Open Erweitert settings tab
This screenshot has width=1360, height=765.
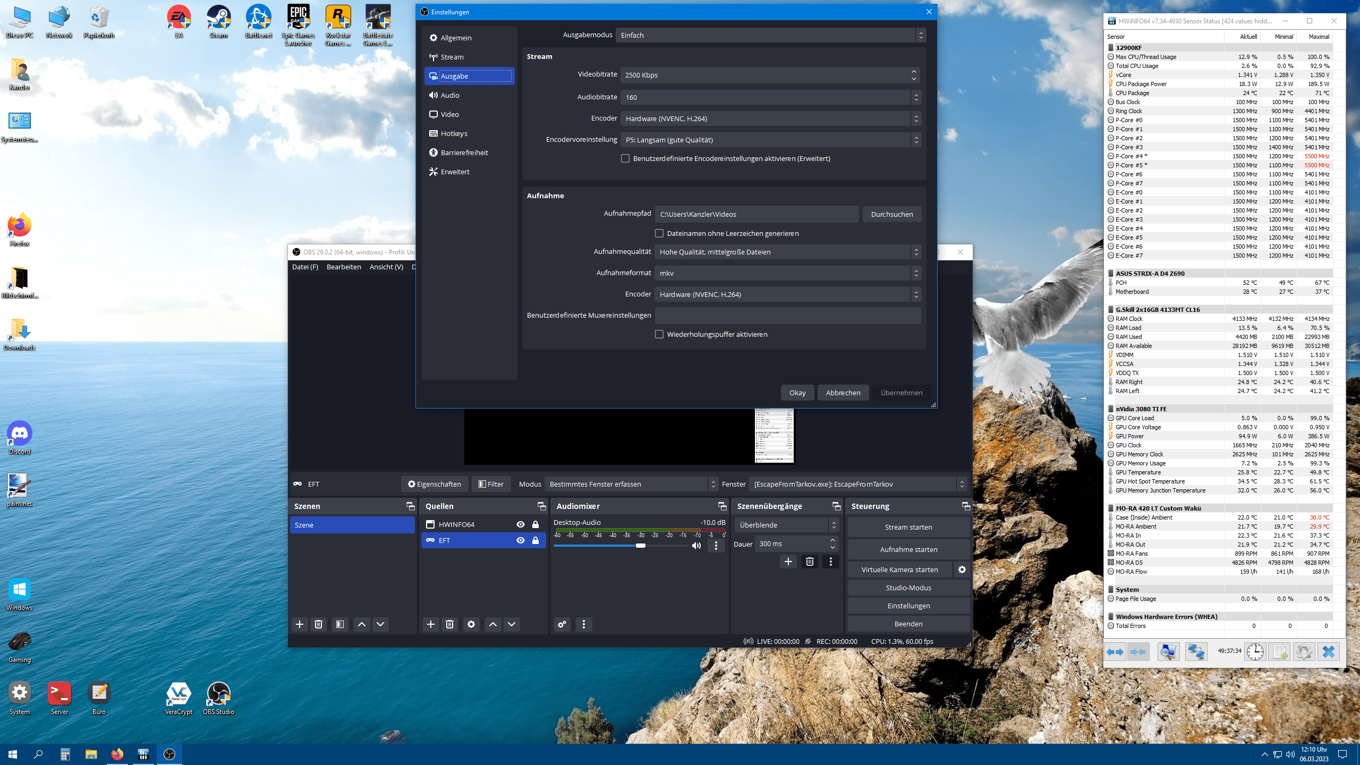pos(469,172)
